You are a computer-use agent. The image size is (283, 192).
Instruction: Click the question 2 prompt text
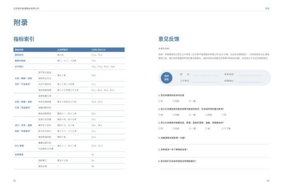[x=191, y=109]
